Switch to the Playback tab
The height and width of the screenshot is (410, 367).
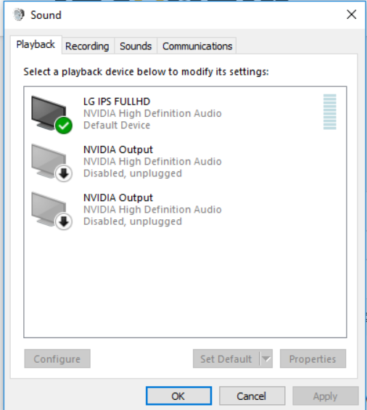pyautogui.click(x=36, y=45)
